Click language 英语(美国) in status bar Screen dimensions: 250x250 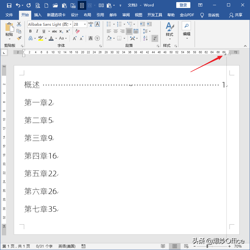(x=67, y=246)
